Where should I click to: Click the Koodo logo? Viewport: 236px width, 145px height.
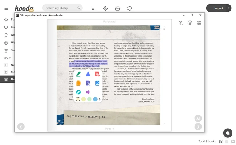point(24,8)
